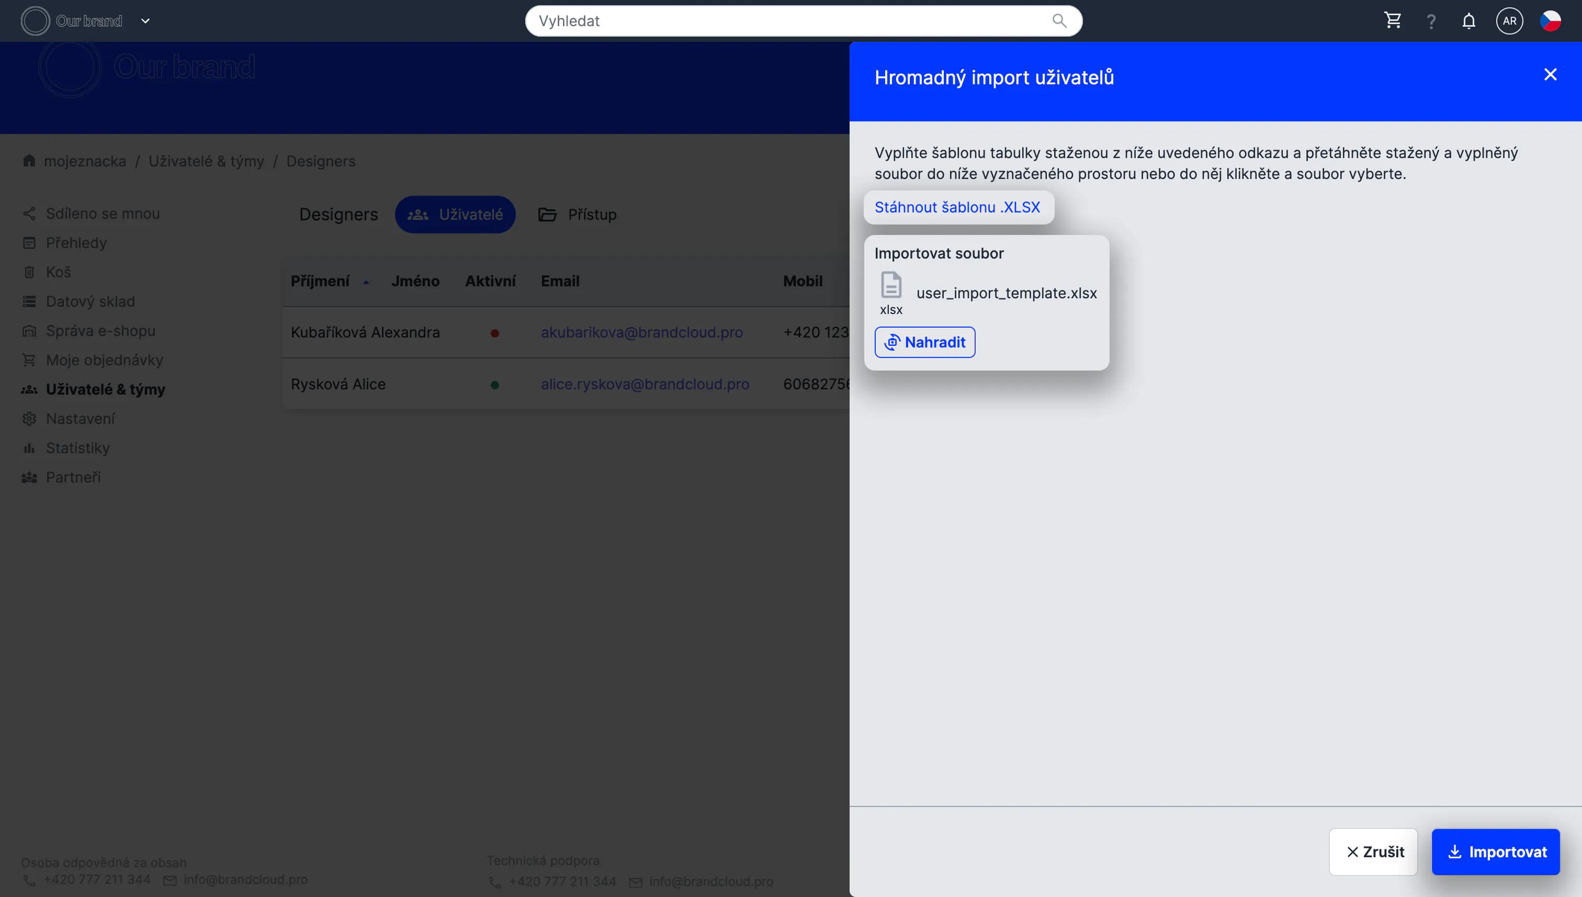Click the xlsx file icon
Viewport: 1582px width, 897px height.
[x=891, y=285]
